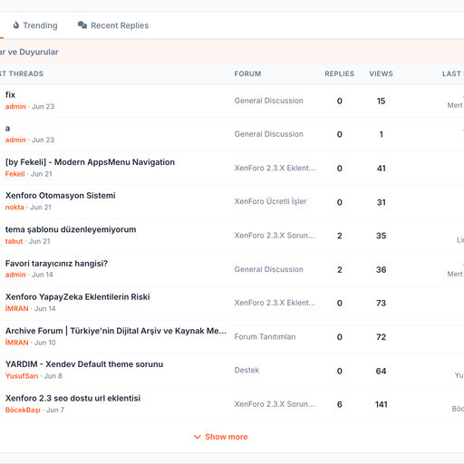The image size is (464, 464).
Task: Open thread tema şablonu düzenleyemiyorum
Action: (71, 229)
